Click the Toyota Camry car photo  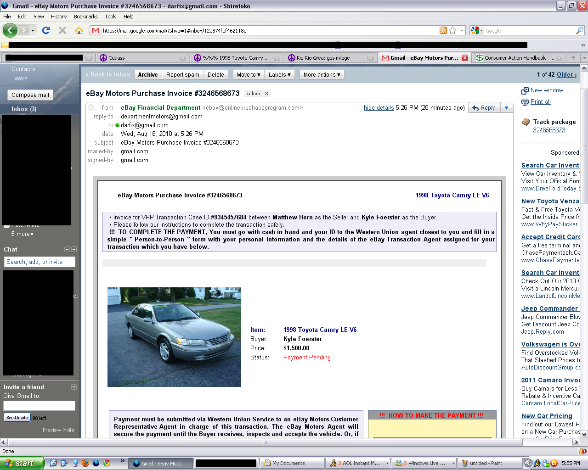point(174,337)
